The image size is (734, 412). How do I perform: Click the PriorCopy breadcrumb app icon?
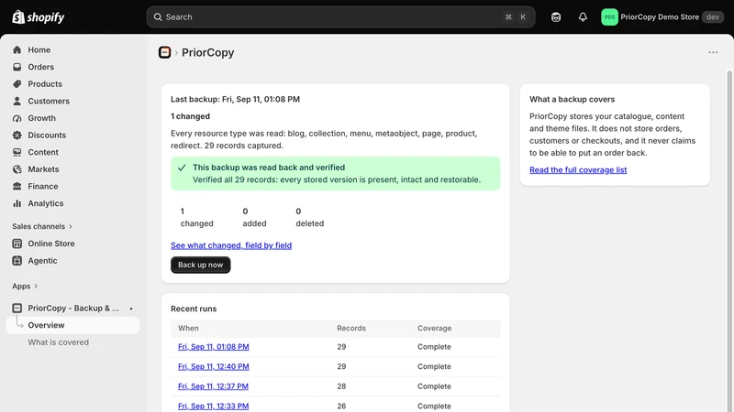[x=165, y=52]
